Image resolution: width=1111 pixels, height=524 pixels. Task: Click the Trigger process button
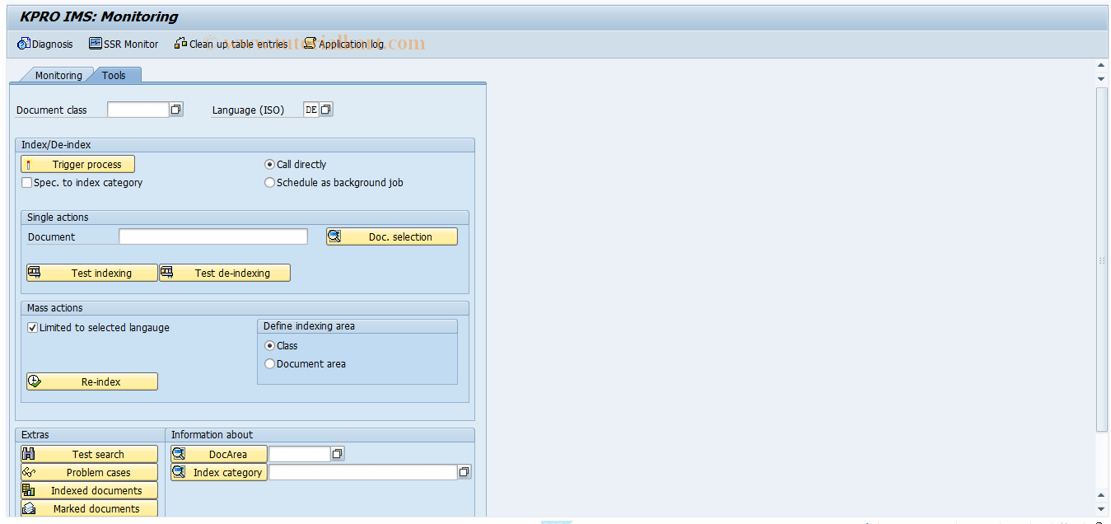click(x=77, y=164)
